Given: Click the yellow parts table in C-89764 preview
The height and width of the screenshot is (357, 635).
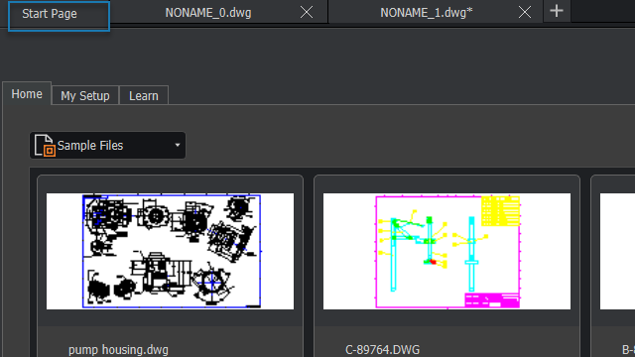Looking at the screenshot, I should 500,211.
